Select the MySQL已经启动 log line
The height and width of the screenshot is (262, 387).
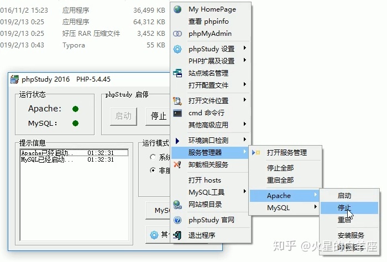[x=74, y=159]
